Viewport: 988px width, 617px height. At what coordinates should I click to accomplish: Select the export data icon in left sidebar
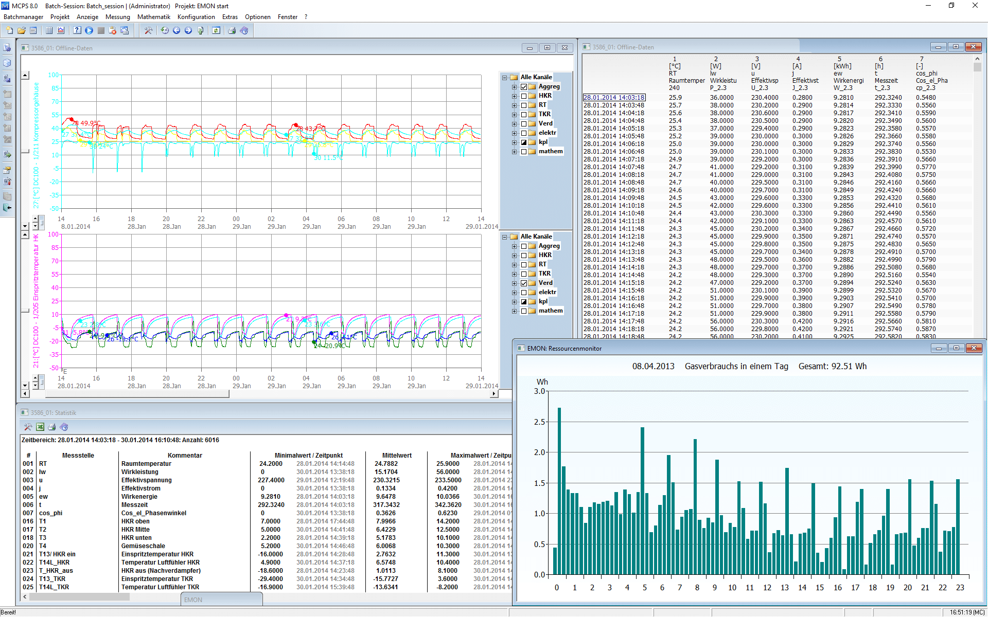coord(8,154)
